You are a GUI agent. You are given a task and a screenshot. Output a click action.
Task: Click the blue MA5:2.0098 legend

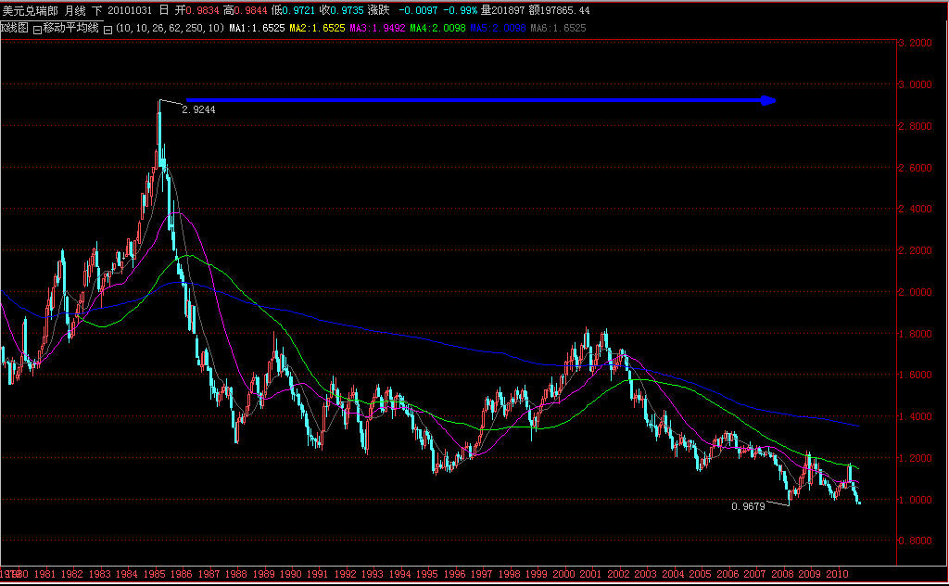pos(498,29)
